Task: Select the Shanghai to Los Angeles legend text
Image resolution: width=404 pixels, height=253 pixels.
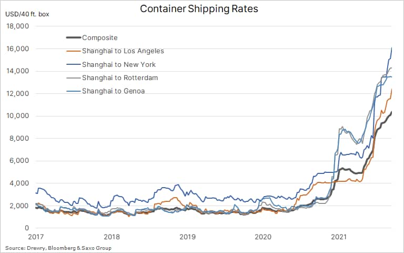Action: pyautogui.click(x=123, y=51)
